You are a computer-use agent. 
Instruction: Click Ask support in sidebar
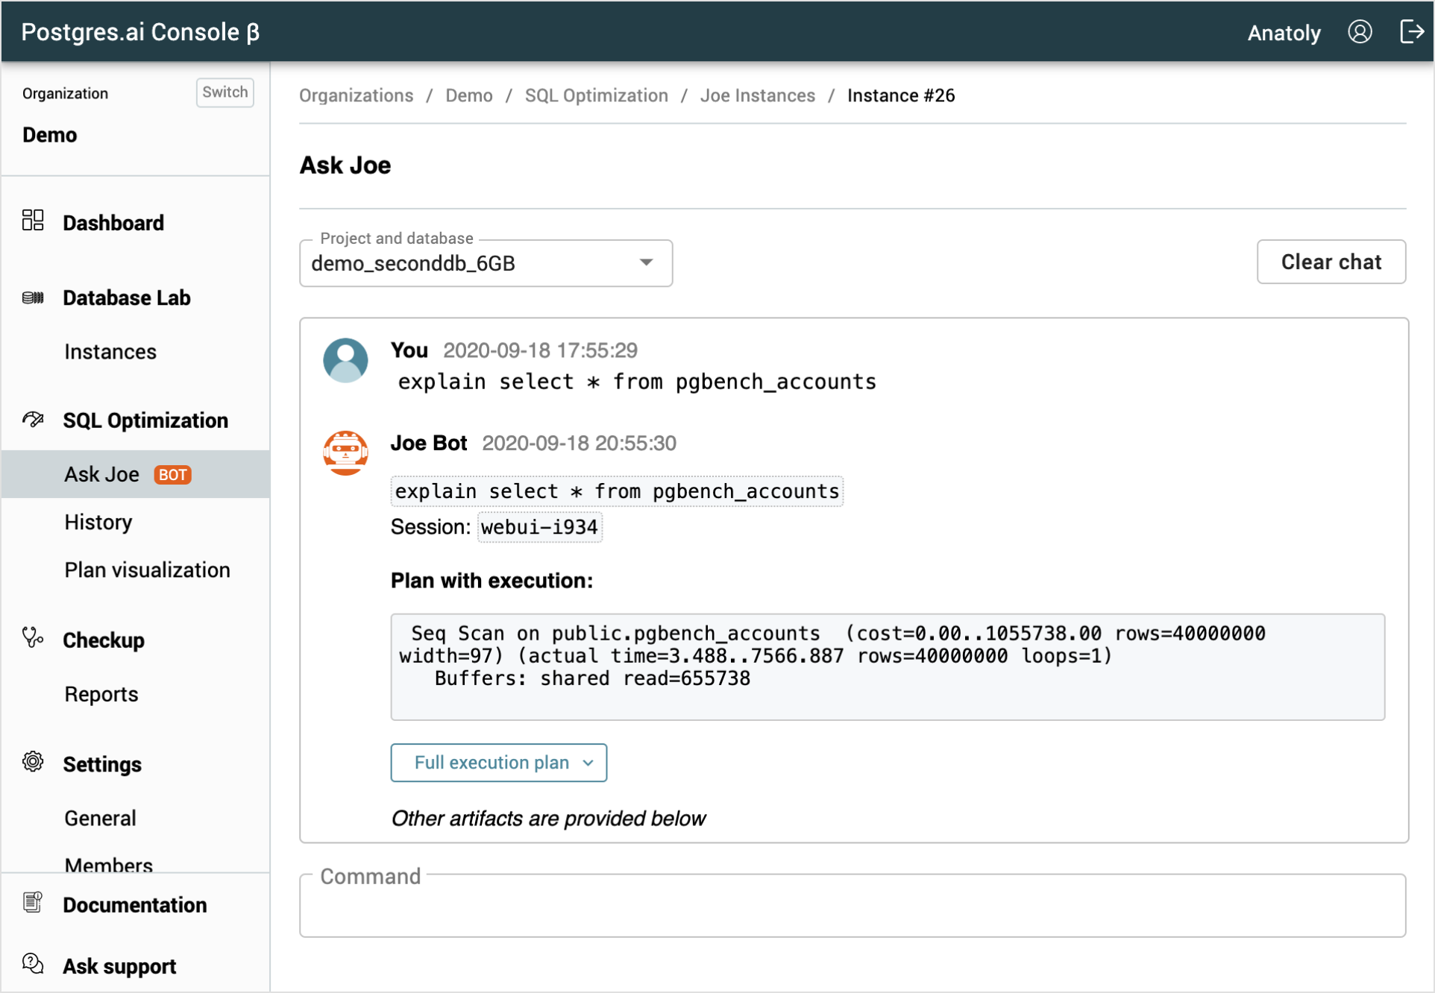coord(119,965)
